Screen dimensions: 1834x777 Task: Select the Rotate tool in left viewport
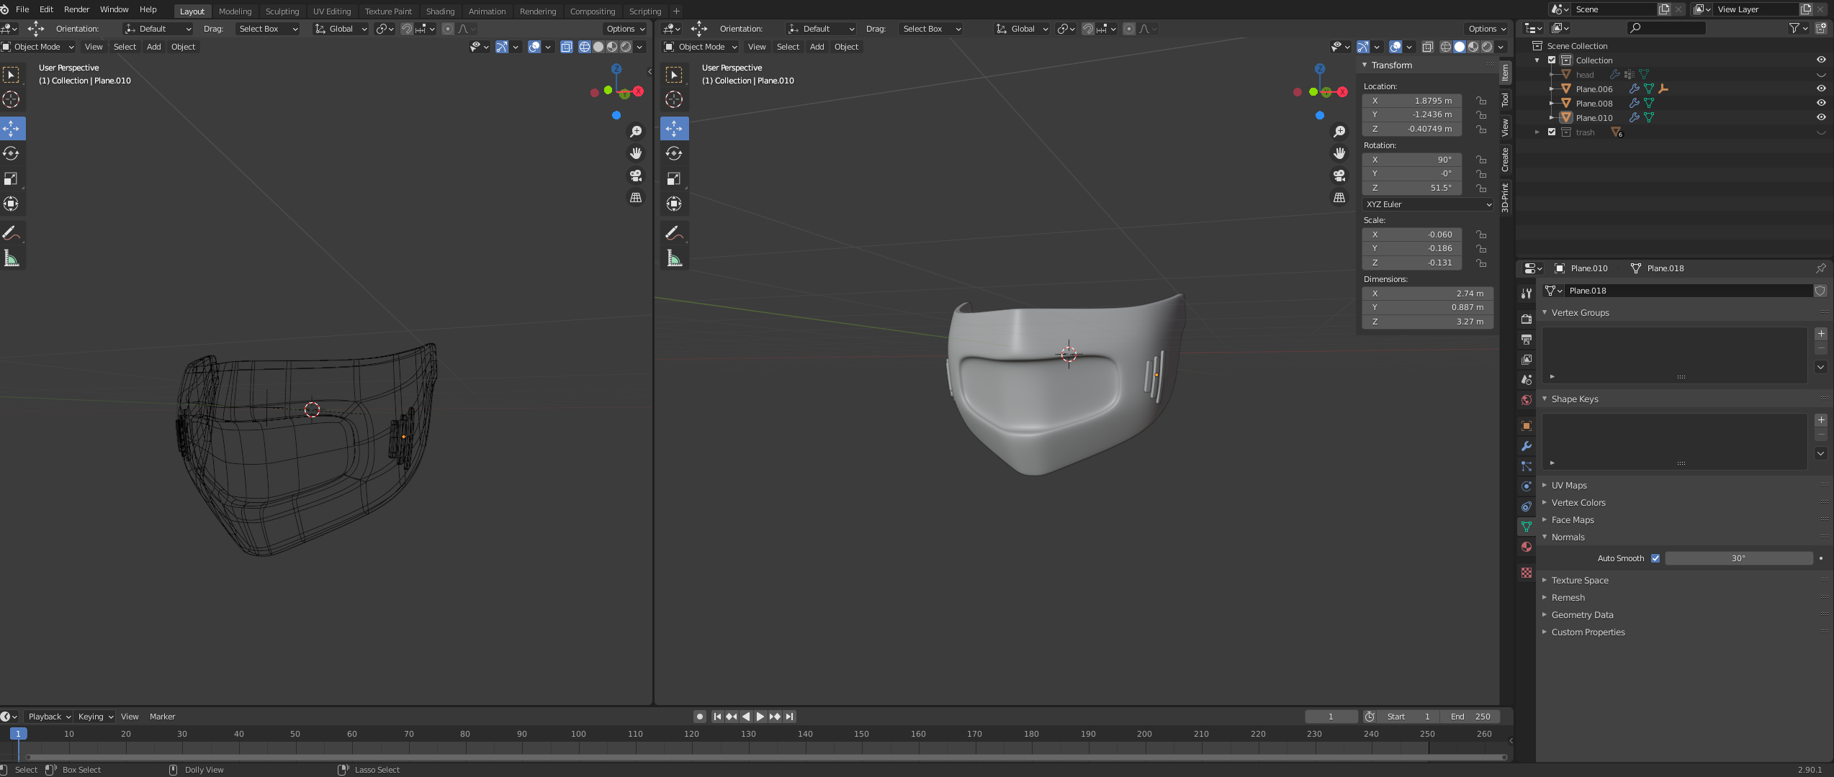click(x=12, y=153)
